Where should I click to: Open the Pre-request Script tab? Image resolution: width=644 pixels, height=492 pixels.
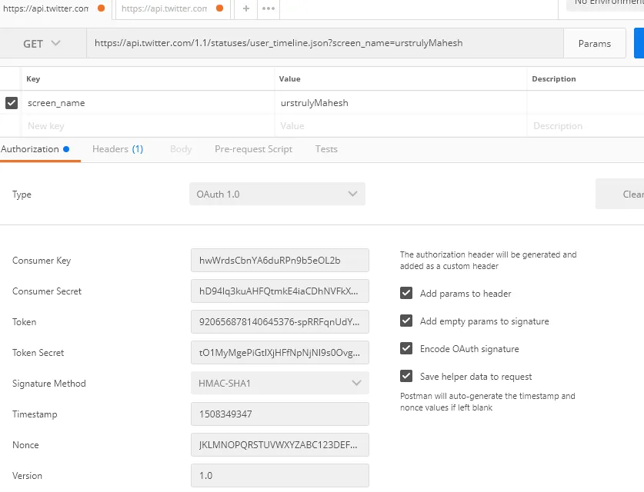click(x=253, y=149)
